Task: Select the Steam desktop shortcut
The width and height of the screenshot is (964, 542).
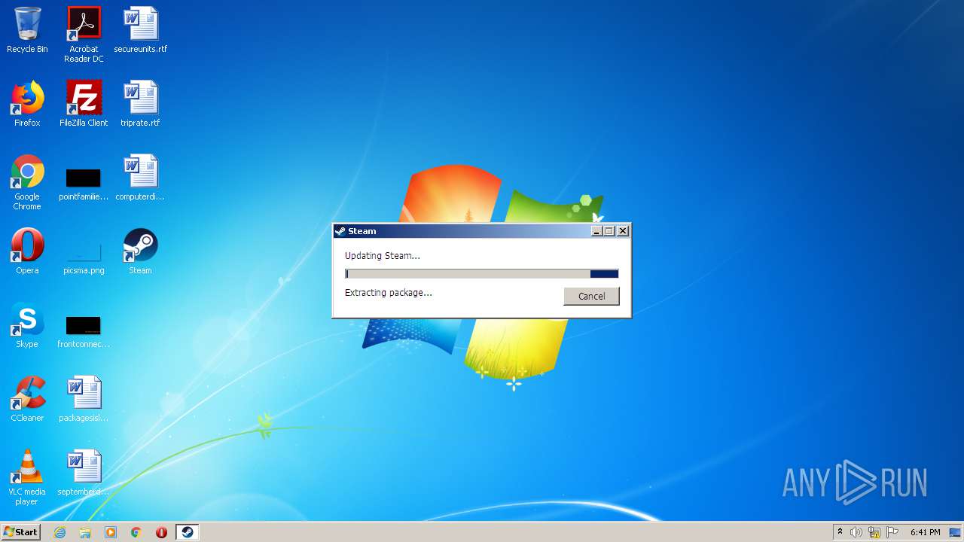Action: click(141, 251)
